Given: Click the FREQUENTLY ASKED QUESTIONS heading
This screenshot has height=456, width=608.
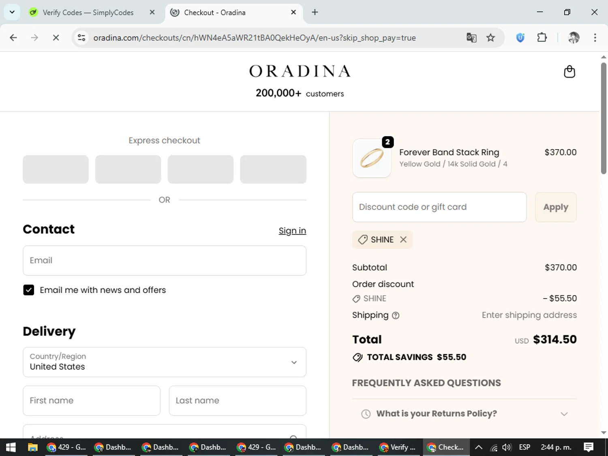Looking at the screenshot, I should (426, 383).
